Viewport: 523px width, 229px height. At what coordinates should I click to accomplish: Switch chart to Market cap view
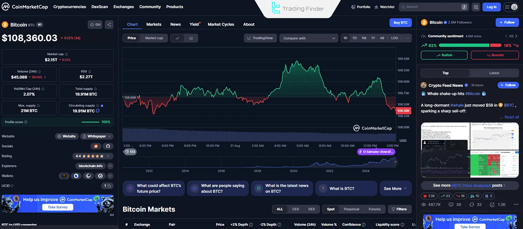[154, 38]
